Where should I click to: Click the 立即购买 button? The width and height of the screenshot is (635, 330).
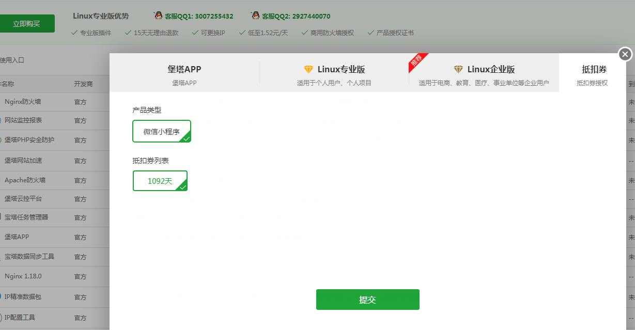[x=26, y=23]
